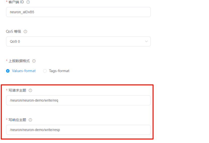
Task: Open the QoS 0 dropdown field
Action: point(78,41)
